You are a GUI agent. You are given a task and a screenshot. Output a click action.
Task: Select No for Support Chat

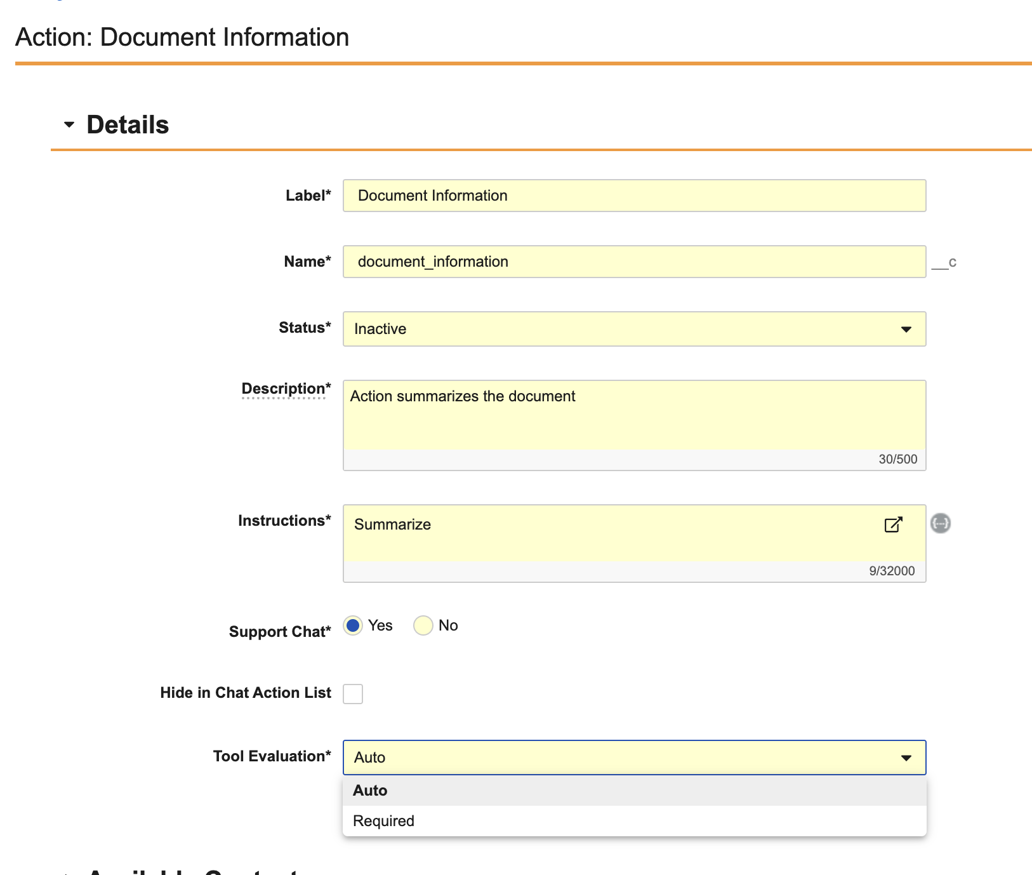click(x=423, y=625)
